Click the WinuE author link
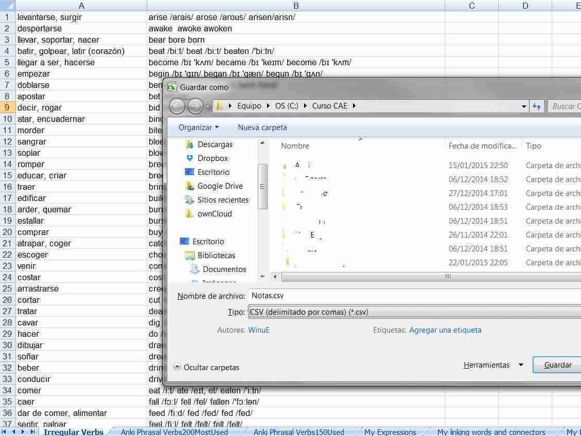The height and width of the screenshot is (436, 581). point(259,330)
